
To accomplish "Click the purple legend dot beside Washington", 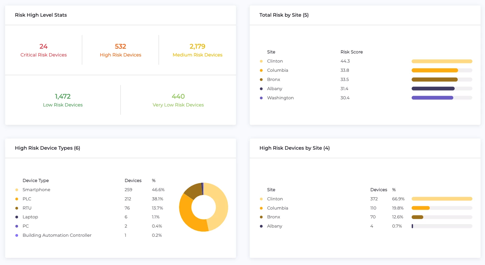I will 261,98.
